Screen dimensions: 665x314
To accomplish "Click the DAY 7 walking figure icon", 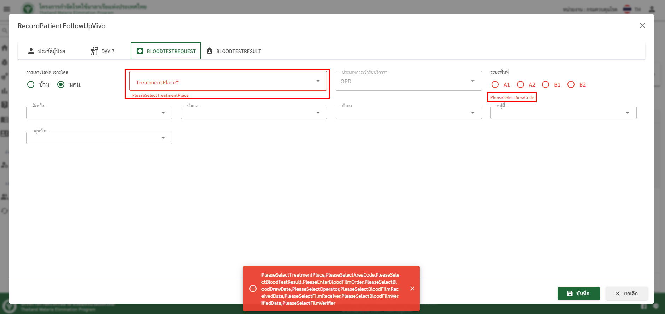I will pos(94,51).
